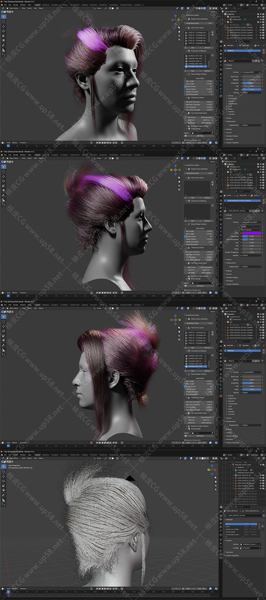Select Measure tool in left-facing profile window

[x=4, y=350]
